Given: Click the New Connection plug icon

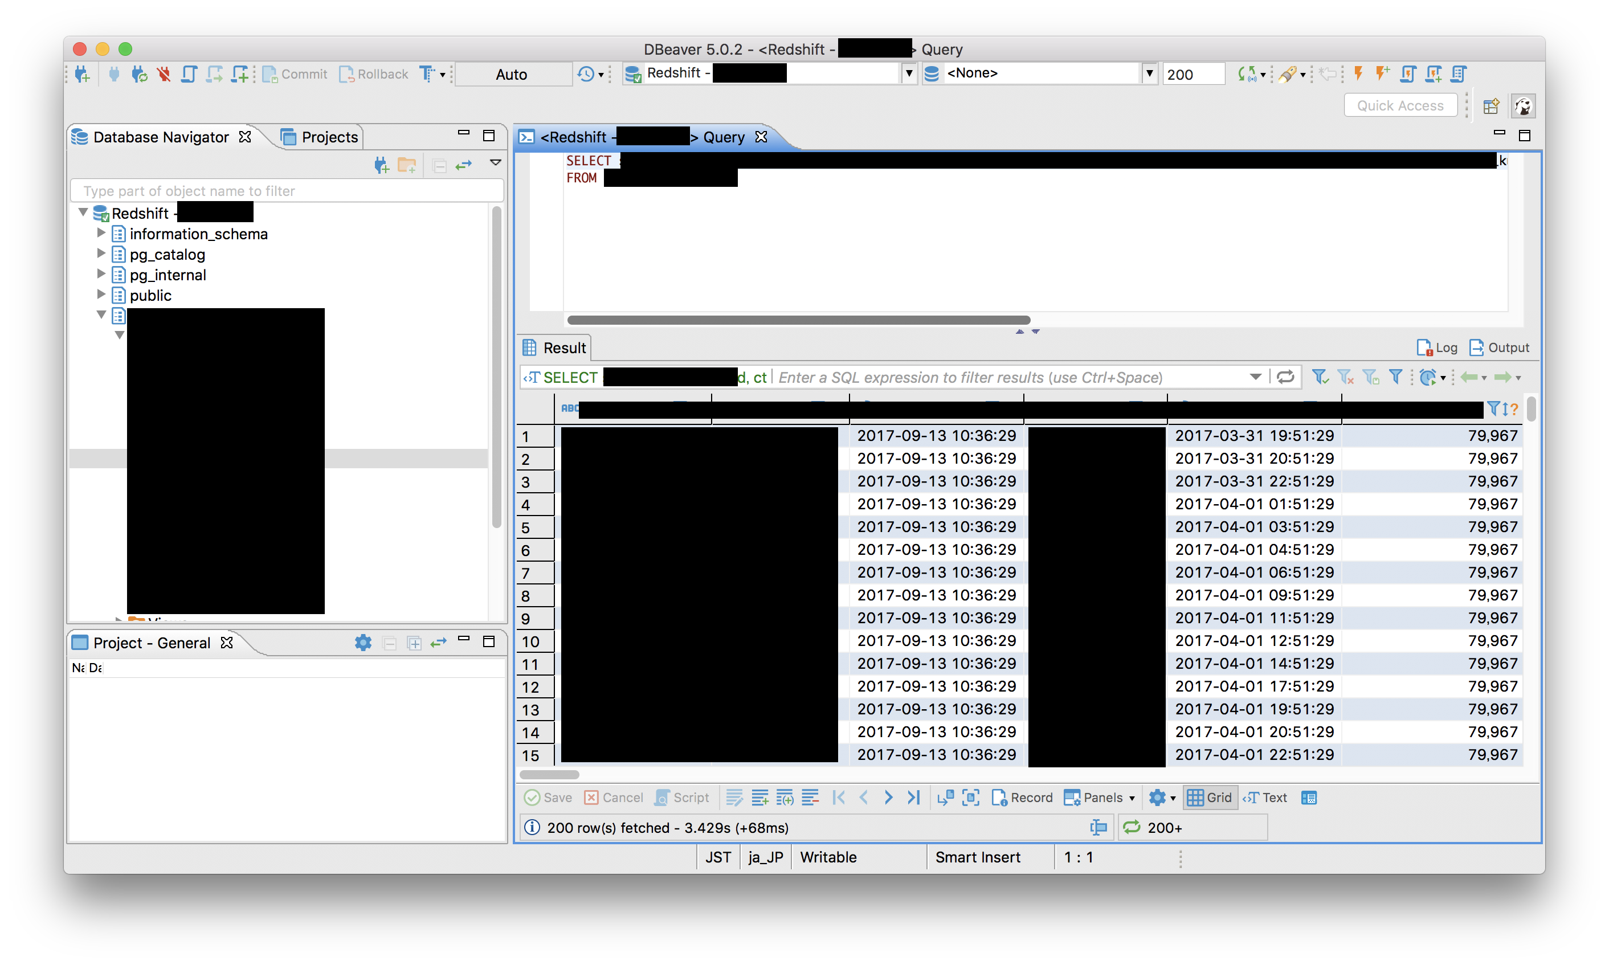Looking at the screenshot, I should [x=83, y=74].
